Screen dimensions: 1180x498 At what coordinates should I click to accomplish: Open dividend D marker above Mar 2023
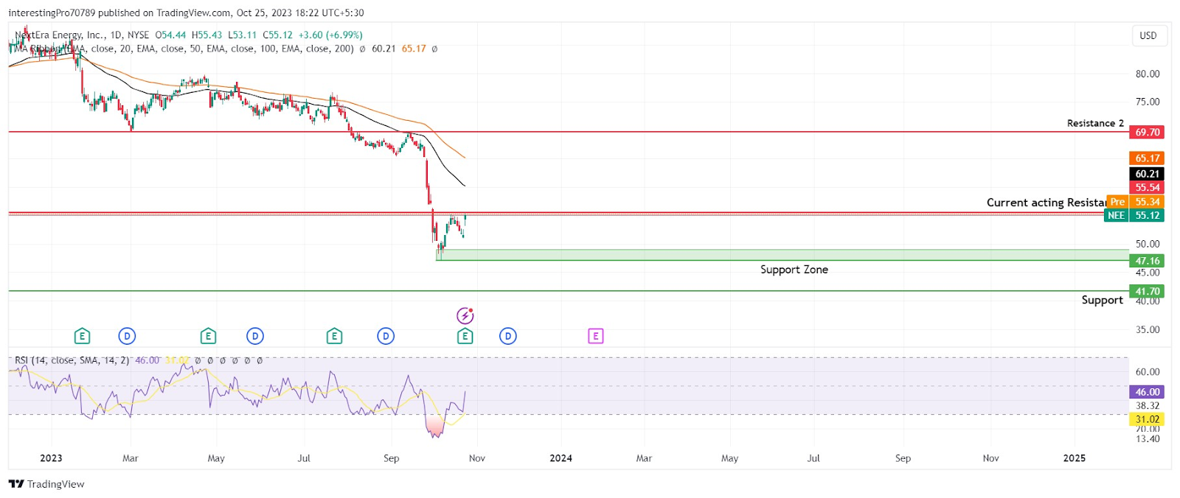click(x=127, y=336)
